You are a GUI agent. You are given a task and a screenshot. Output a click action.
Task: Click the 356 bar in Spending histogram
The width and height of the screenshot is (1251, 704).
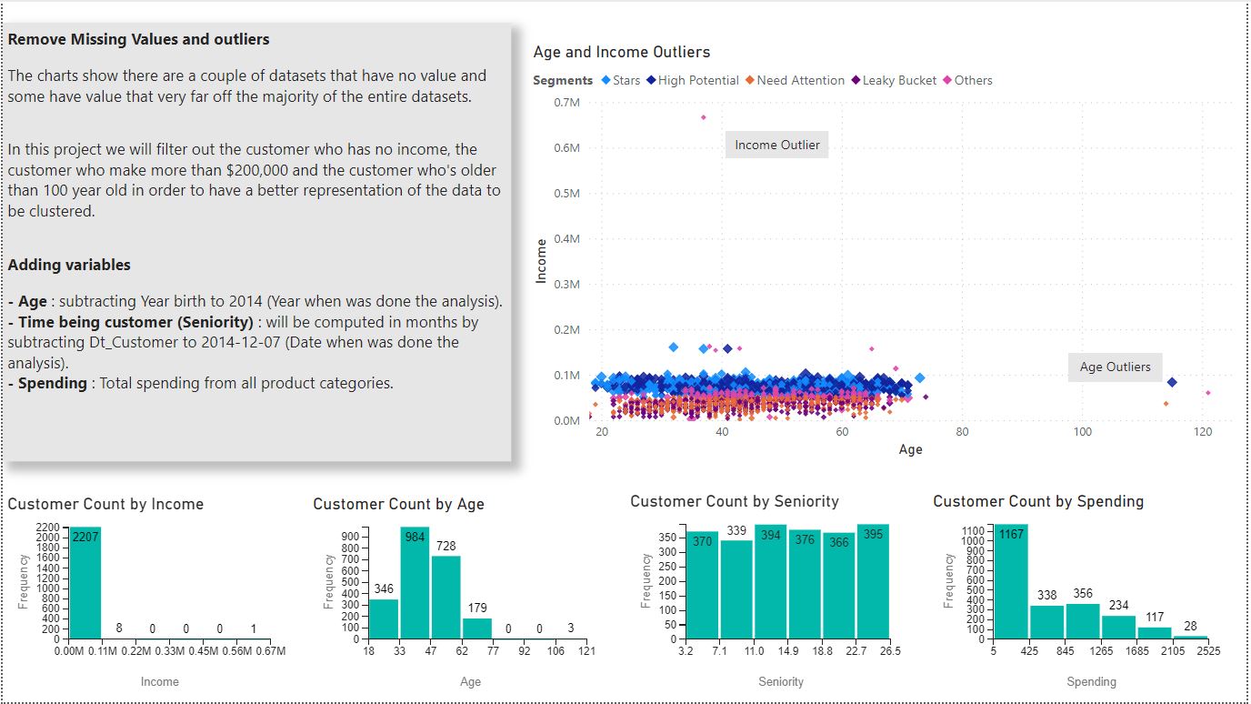coord(1082,620)
